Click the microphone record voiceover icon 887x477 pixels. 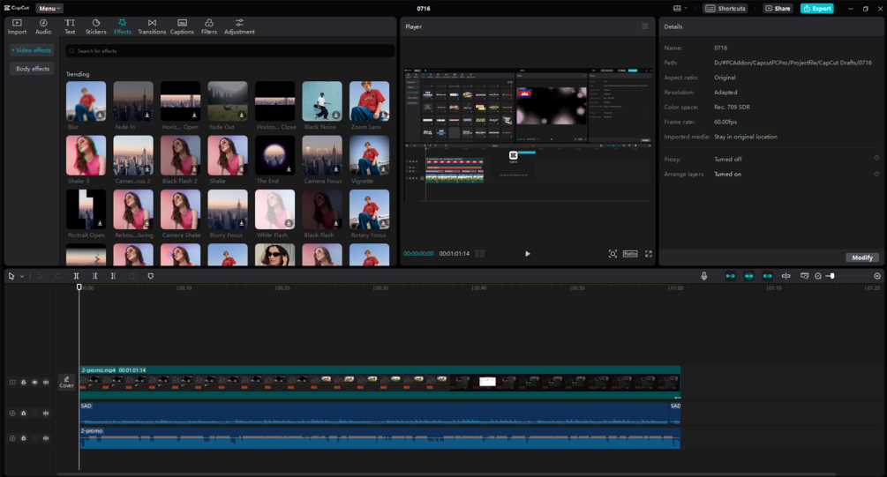pyautogui.click(x=703, y=276)
